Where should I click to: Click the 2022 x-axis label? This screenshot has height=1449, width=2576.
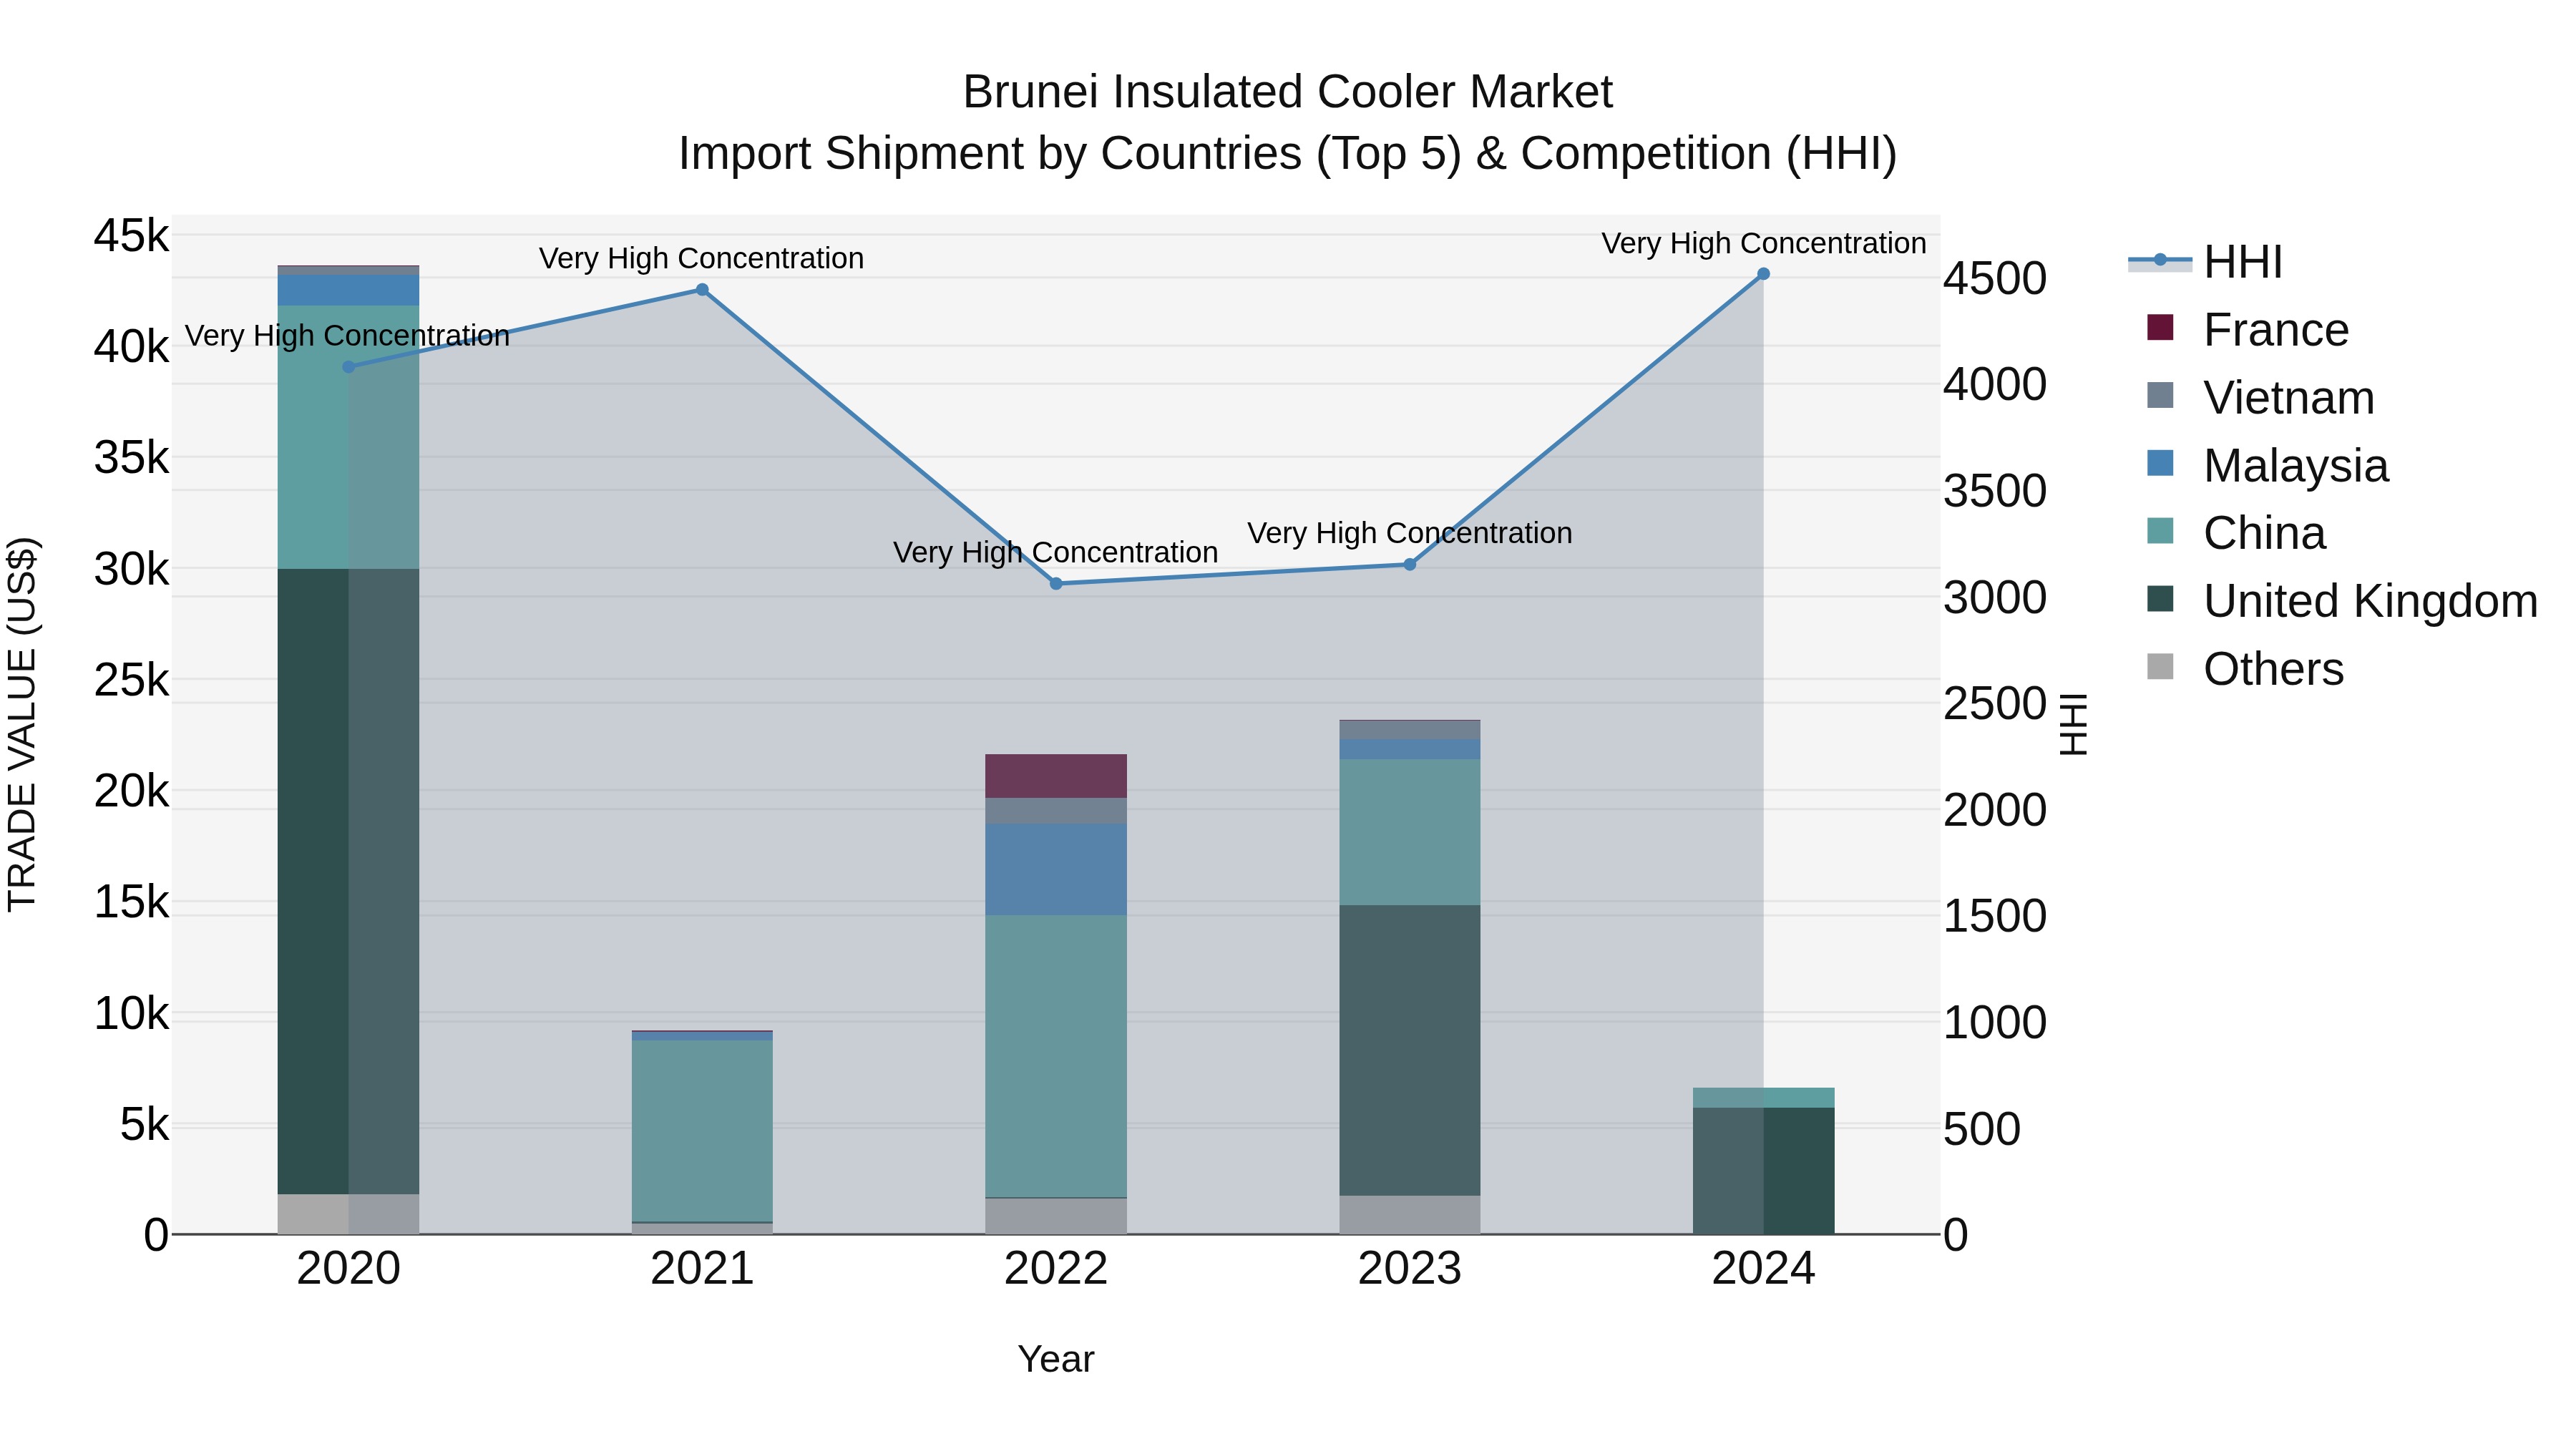tap(1056, 1269)
